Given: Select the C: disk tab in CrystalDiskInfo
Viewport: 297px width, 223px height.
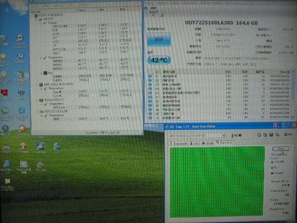Looking at the screenshot, I should pos(155,12).
